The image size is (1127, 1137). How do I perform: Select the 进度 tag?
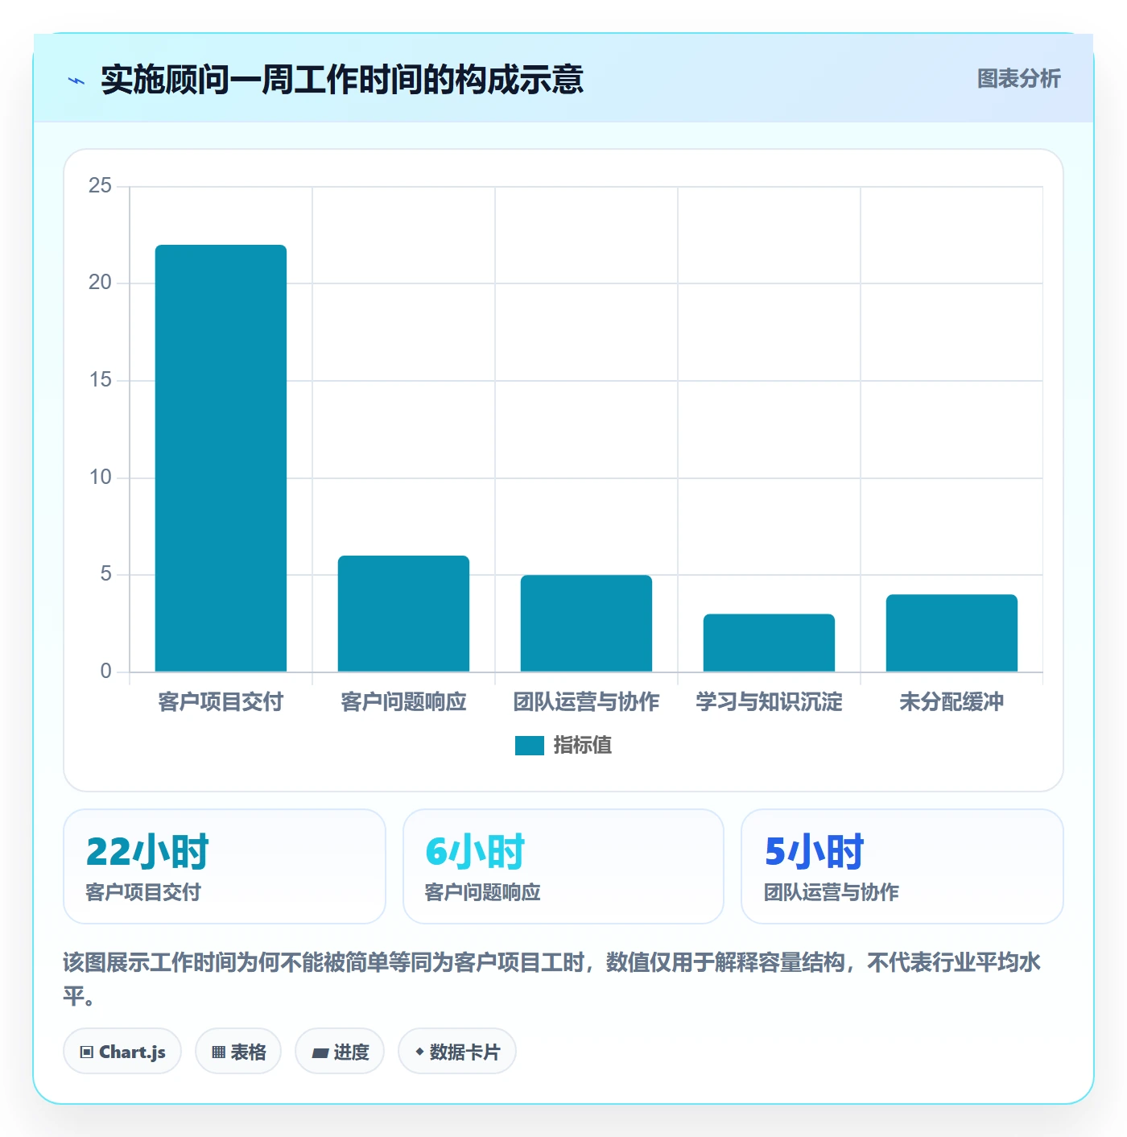tap(340, 1052)
